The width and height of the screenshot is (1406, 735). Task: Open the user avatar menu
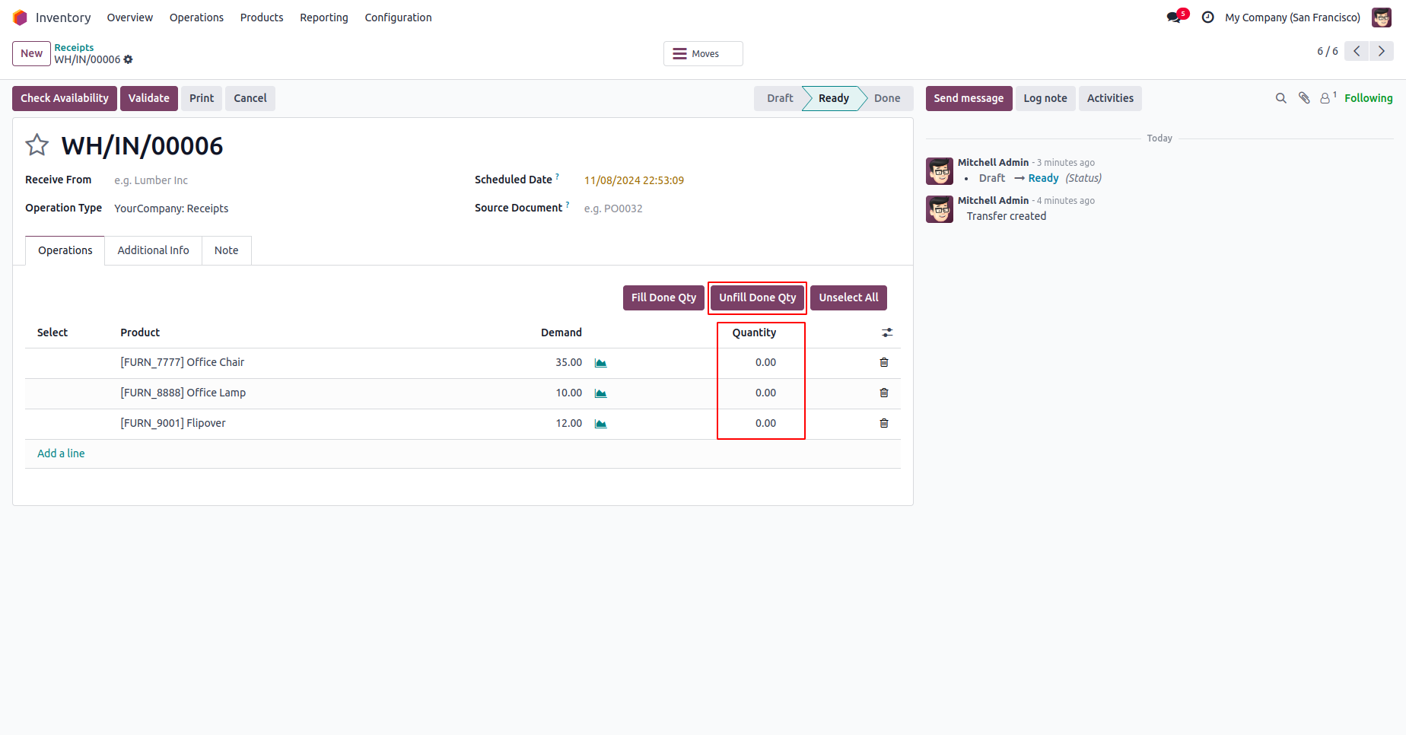tap(1382, 17)
